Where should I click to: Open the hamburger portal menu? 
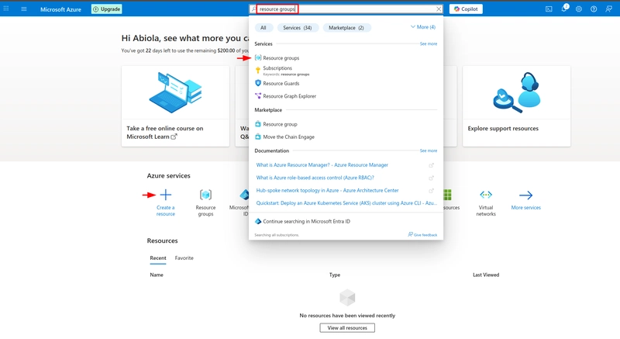click(x=24, y=9)
